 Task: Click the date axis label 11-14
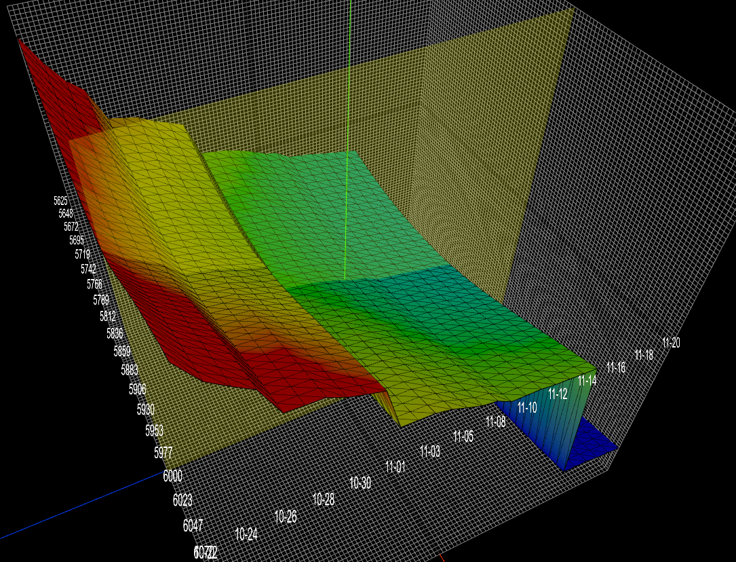click(x=587, y=381)
